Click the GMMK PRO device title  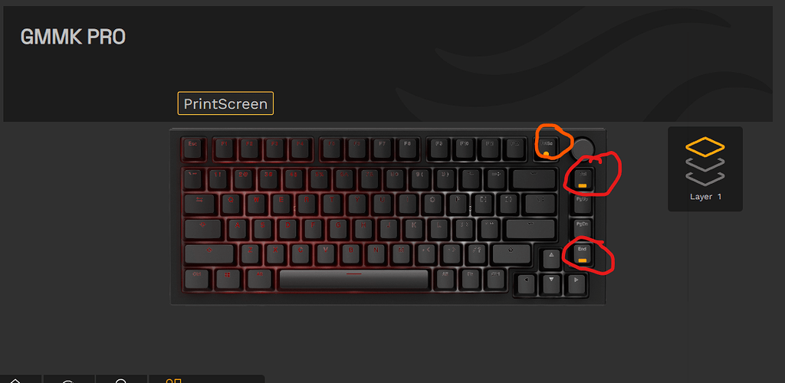click(73, 37)
